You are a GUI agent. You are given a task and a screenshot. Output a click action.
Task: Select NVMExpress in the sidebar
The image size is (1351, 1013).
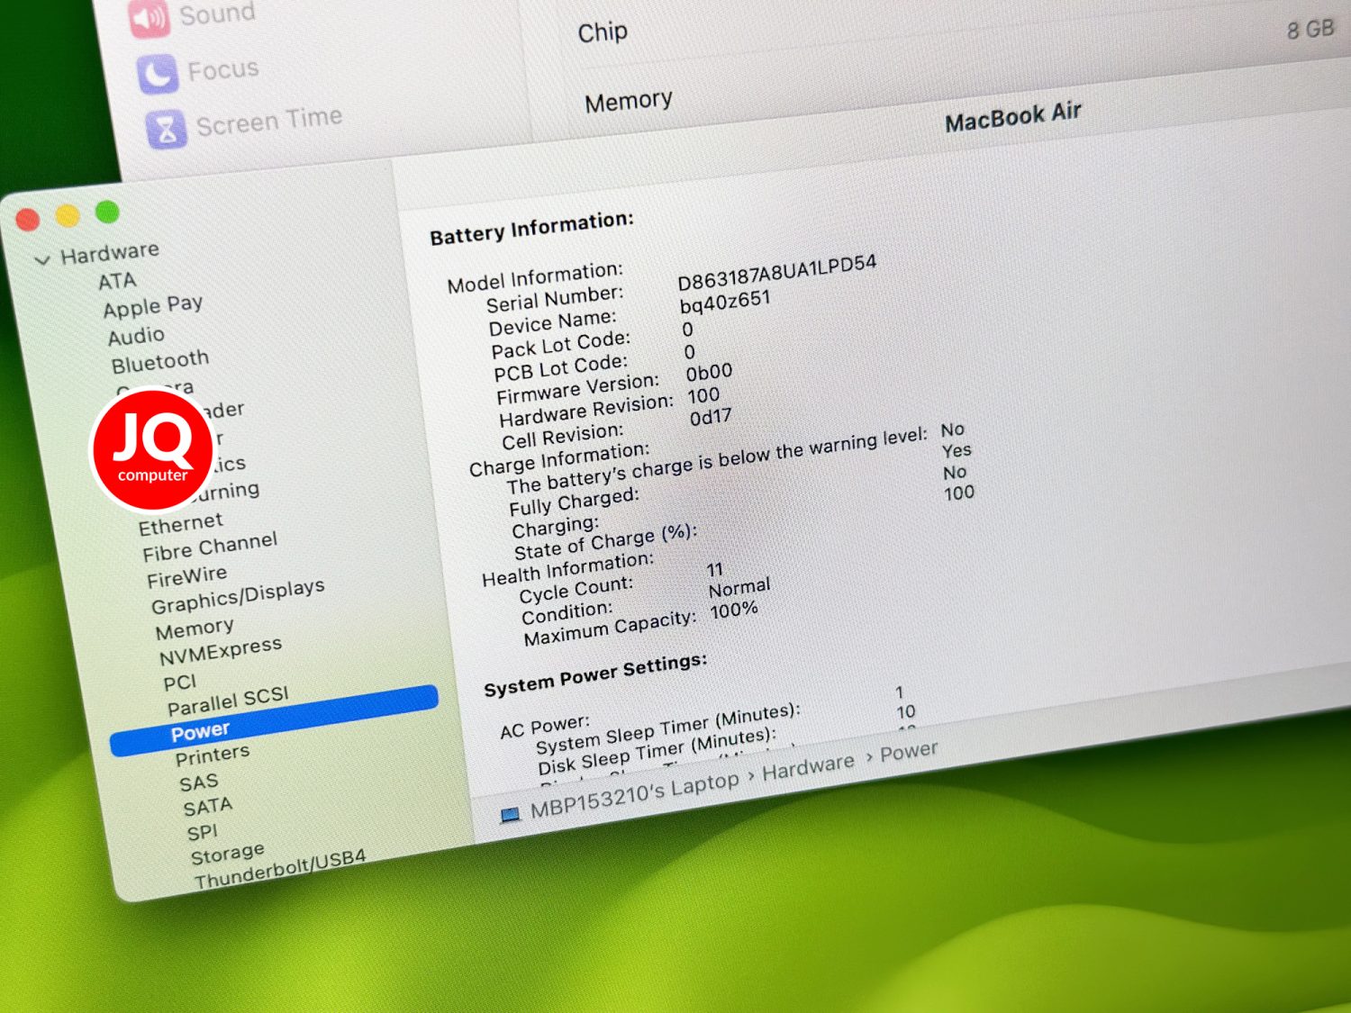point(220,650)
